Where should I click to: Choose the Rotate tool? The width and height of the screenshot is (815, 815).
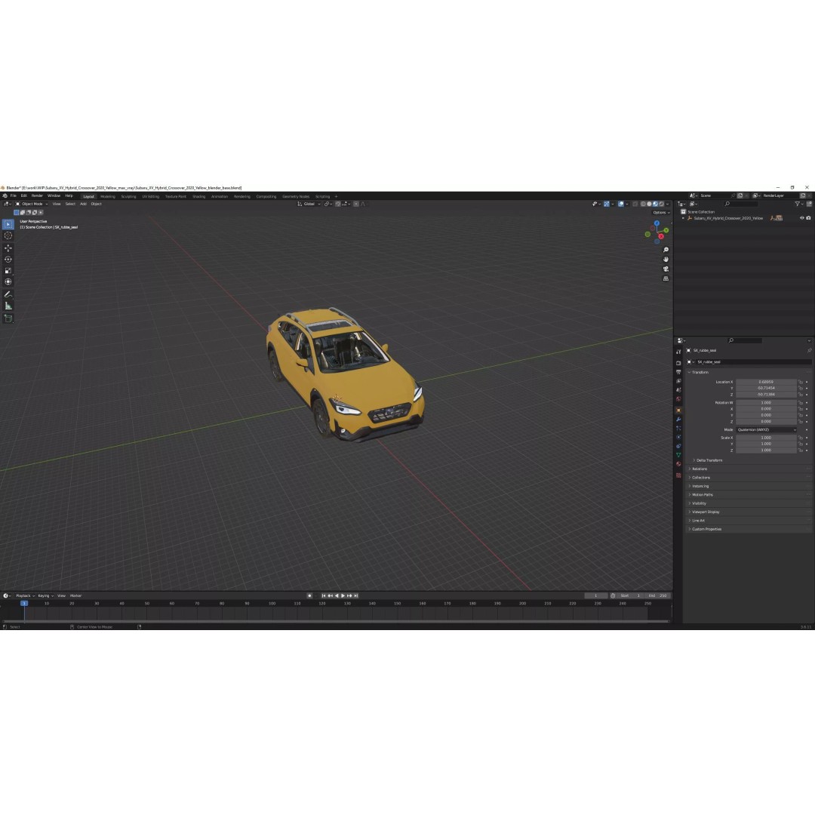coord(8,260)
